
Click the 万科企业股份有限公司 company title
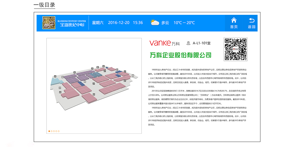coord(180,55)
